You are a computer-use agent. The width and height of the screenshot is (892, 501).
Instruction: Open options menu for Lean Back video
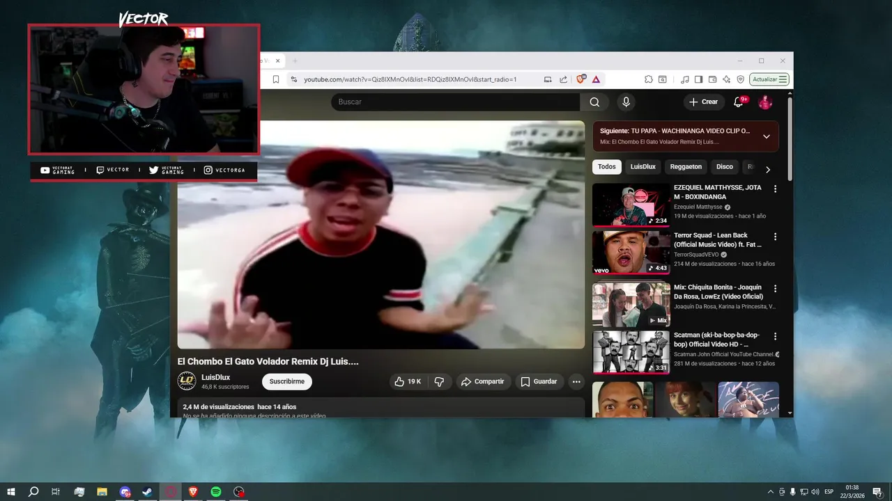(775, 237)
